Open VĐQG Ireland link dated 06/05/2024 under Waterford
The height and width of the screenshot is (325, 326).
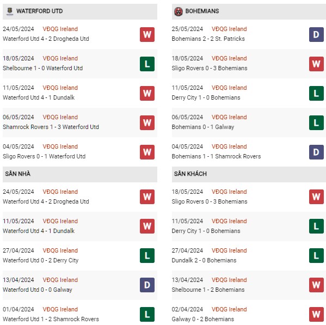60,117
